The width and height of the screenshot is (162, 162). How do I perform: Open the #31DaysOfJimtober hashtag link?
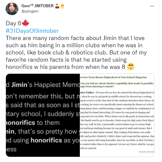pos(32,31)
